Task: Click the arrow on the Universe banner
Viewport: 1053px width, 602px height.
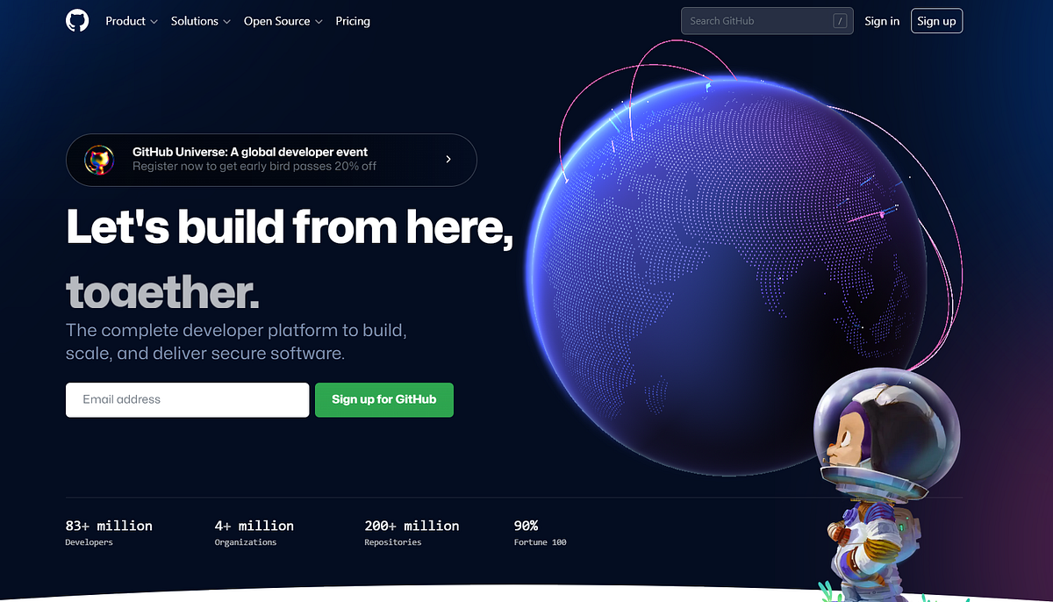Action: (x=448, y=160)
